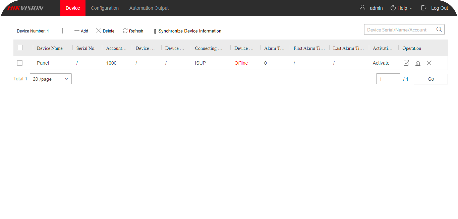Switch to the Configuration tab
This screenshot has width=458, height=219.
point(105,8)
